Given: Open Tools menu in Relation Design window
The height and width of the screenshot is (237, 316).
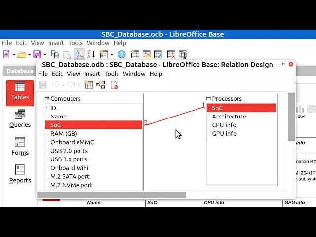Looking at the screenshot, I should [112, 74].
